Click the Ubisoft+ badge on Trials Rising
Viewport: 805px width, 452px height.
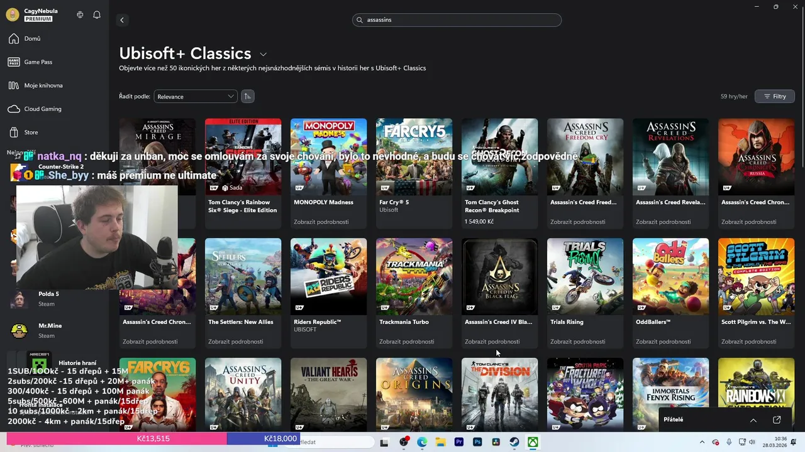coord(556,308)
